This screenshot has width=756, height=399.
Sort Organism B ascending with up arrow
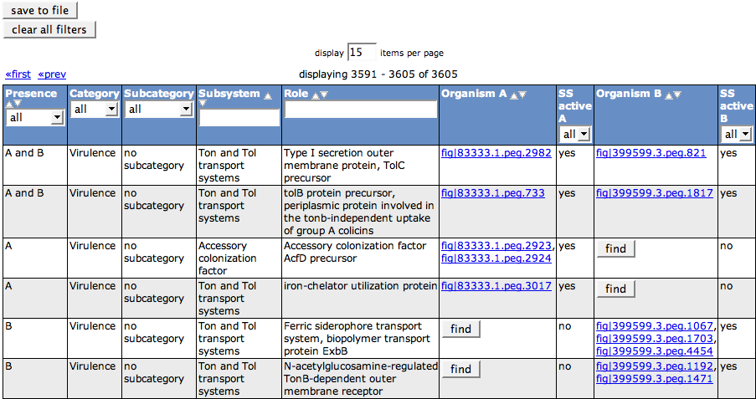669,95
